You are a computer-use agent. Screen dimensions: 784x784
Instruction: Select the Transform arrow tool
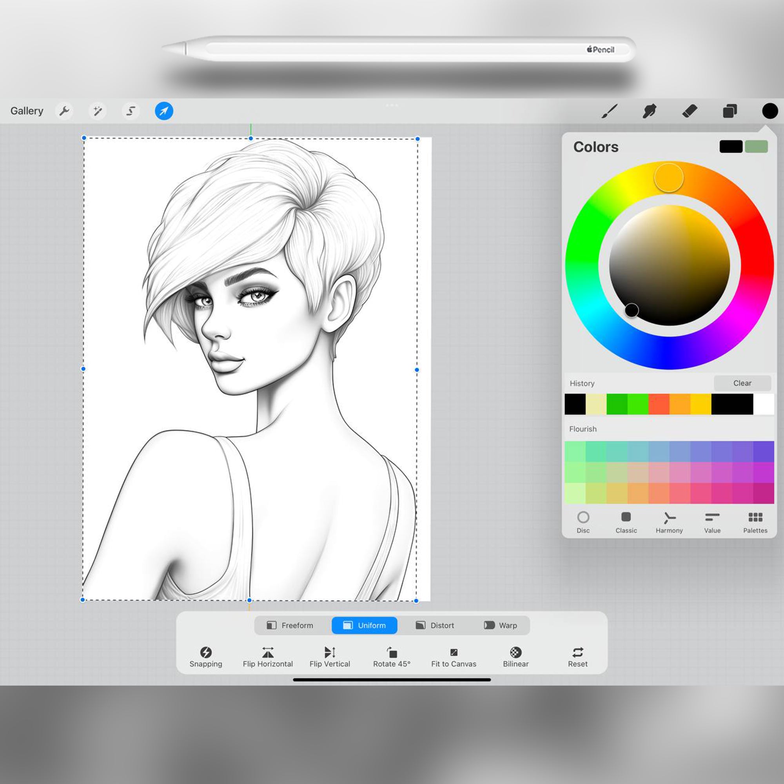click(x=163, y=111)
